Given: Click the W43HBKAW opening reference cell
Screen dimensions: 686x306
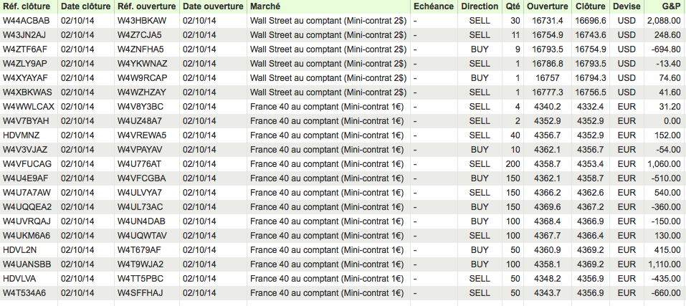Looking at the screenshot, I should [141, 21].
